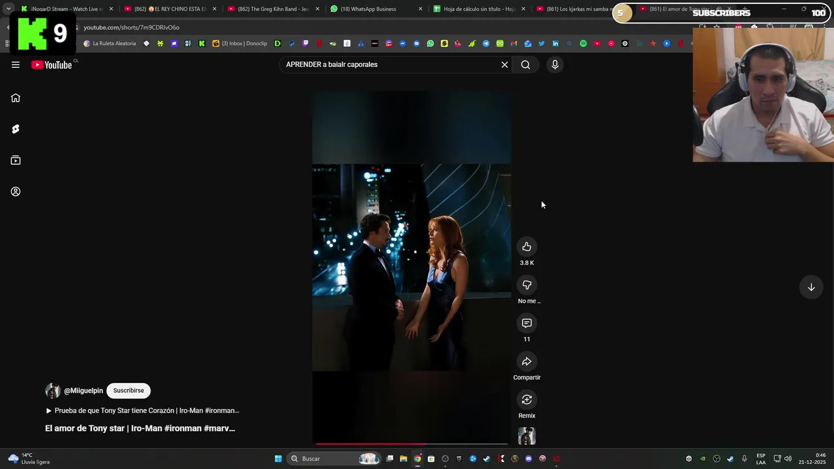Image resolution: width=834 pixels, height=469 pixels.
Task: Open the LinkedIn bookmark icon
Action: pos(555,44)
